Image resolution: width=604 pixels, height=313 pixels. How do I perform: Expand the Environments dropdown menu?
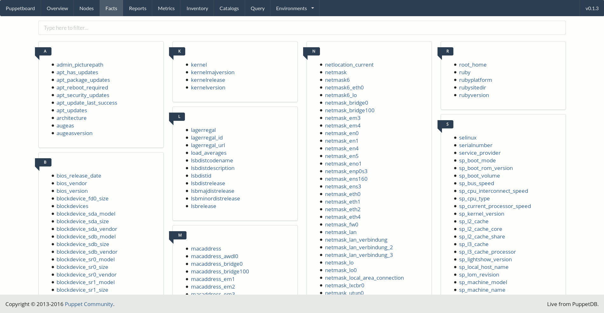coord(295,8)
